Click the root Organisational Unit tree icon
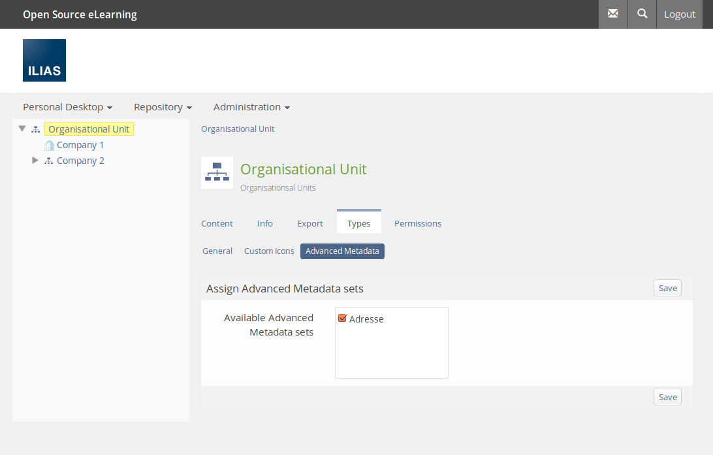Screen dimensions: 713x455 click(x=36, y=129)
